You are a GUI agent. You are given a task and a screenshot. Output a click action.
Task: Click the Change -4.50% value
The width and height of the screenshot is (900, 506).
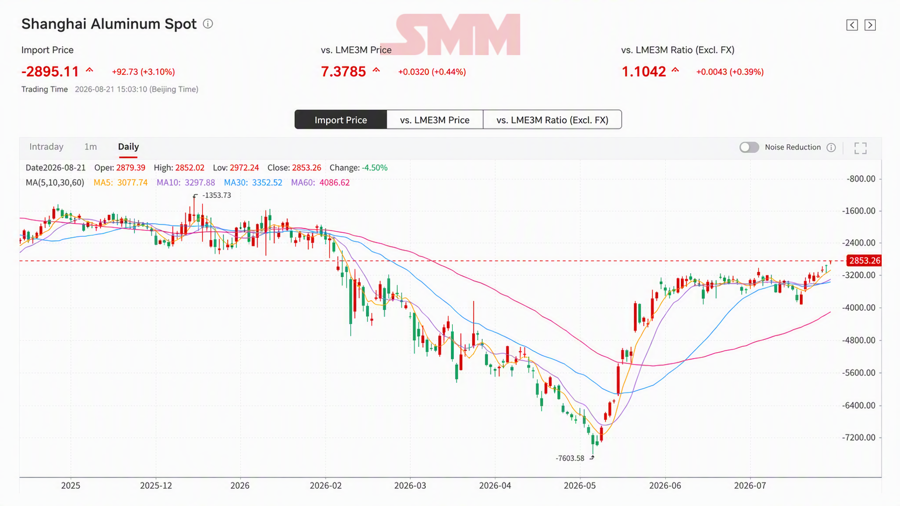[x=375, y=168]
